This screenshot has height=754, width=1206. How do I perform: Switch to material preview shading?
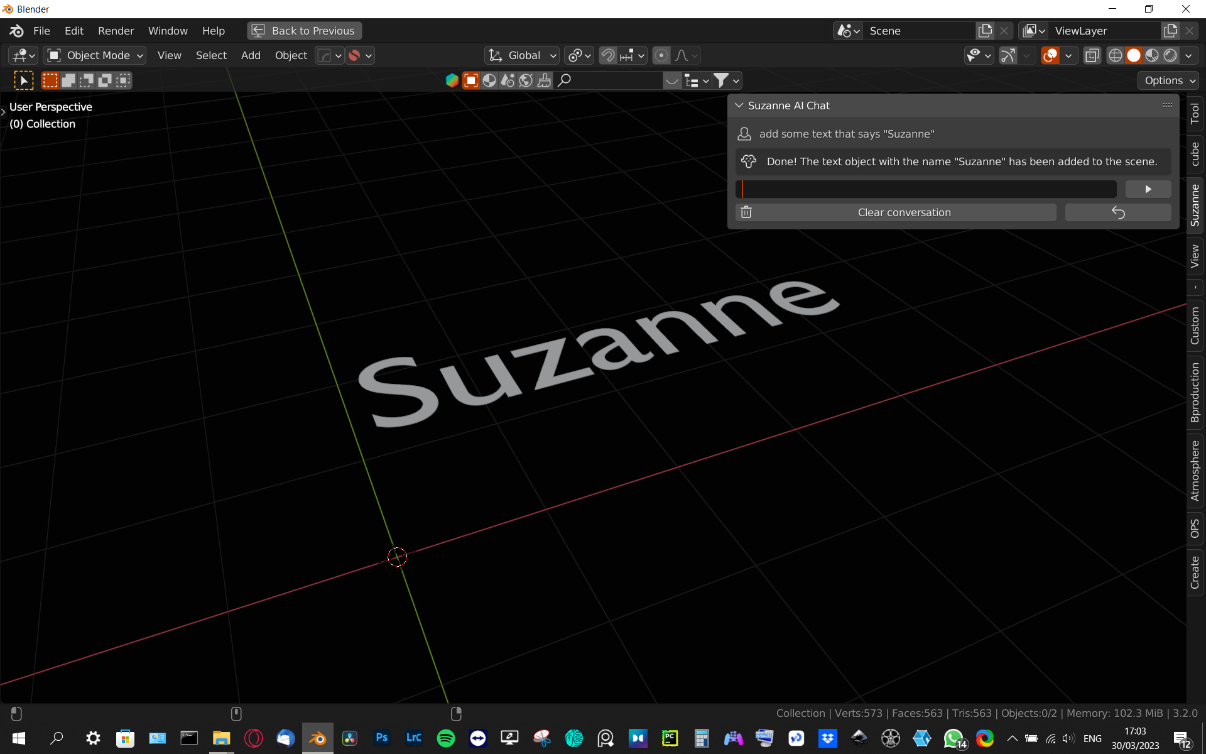[1152, 55]
